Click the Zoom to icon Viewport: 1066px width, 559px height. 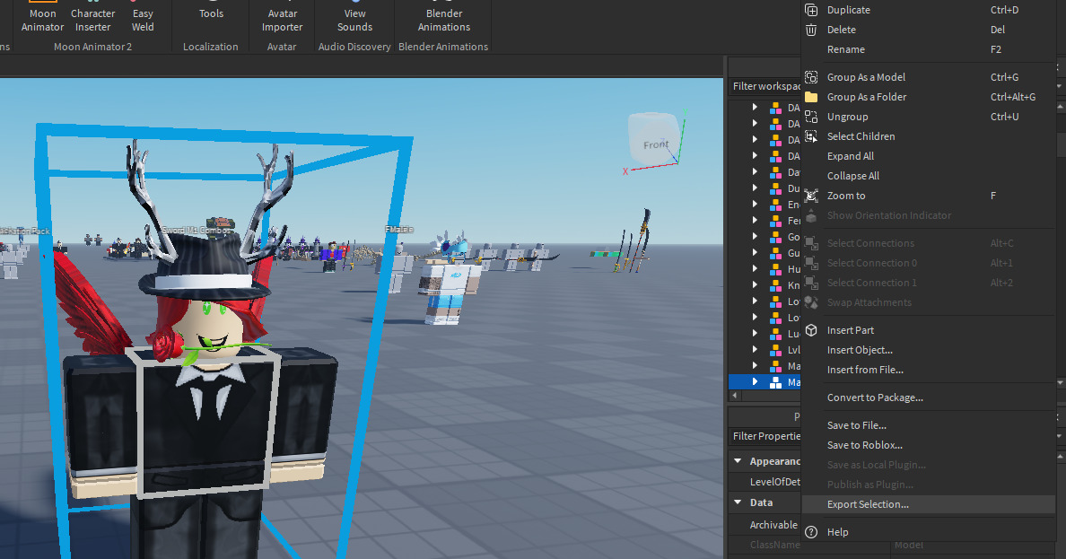tap(811, 196)
